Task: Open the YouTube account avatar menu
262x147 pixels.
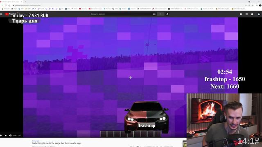Action: 259,14
